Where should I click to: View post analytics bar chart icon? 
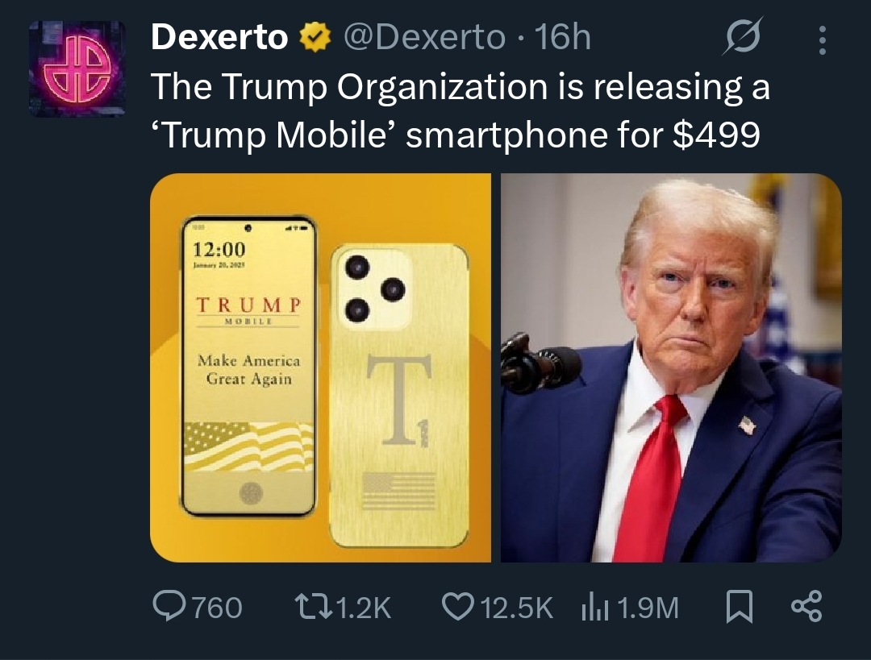(x=595, y=608)
